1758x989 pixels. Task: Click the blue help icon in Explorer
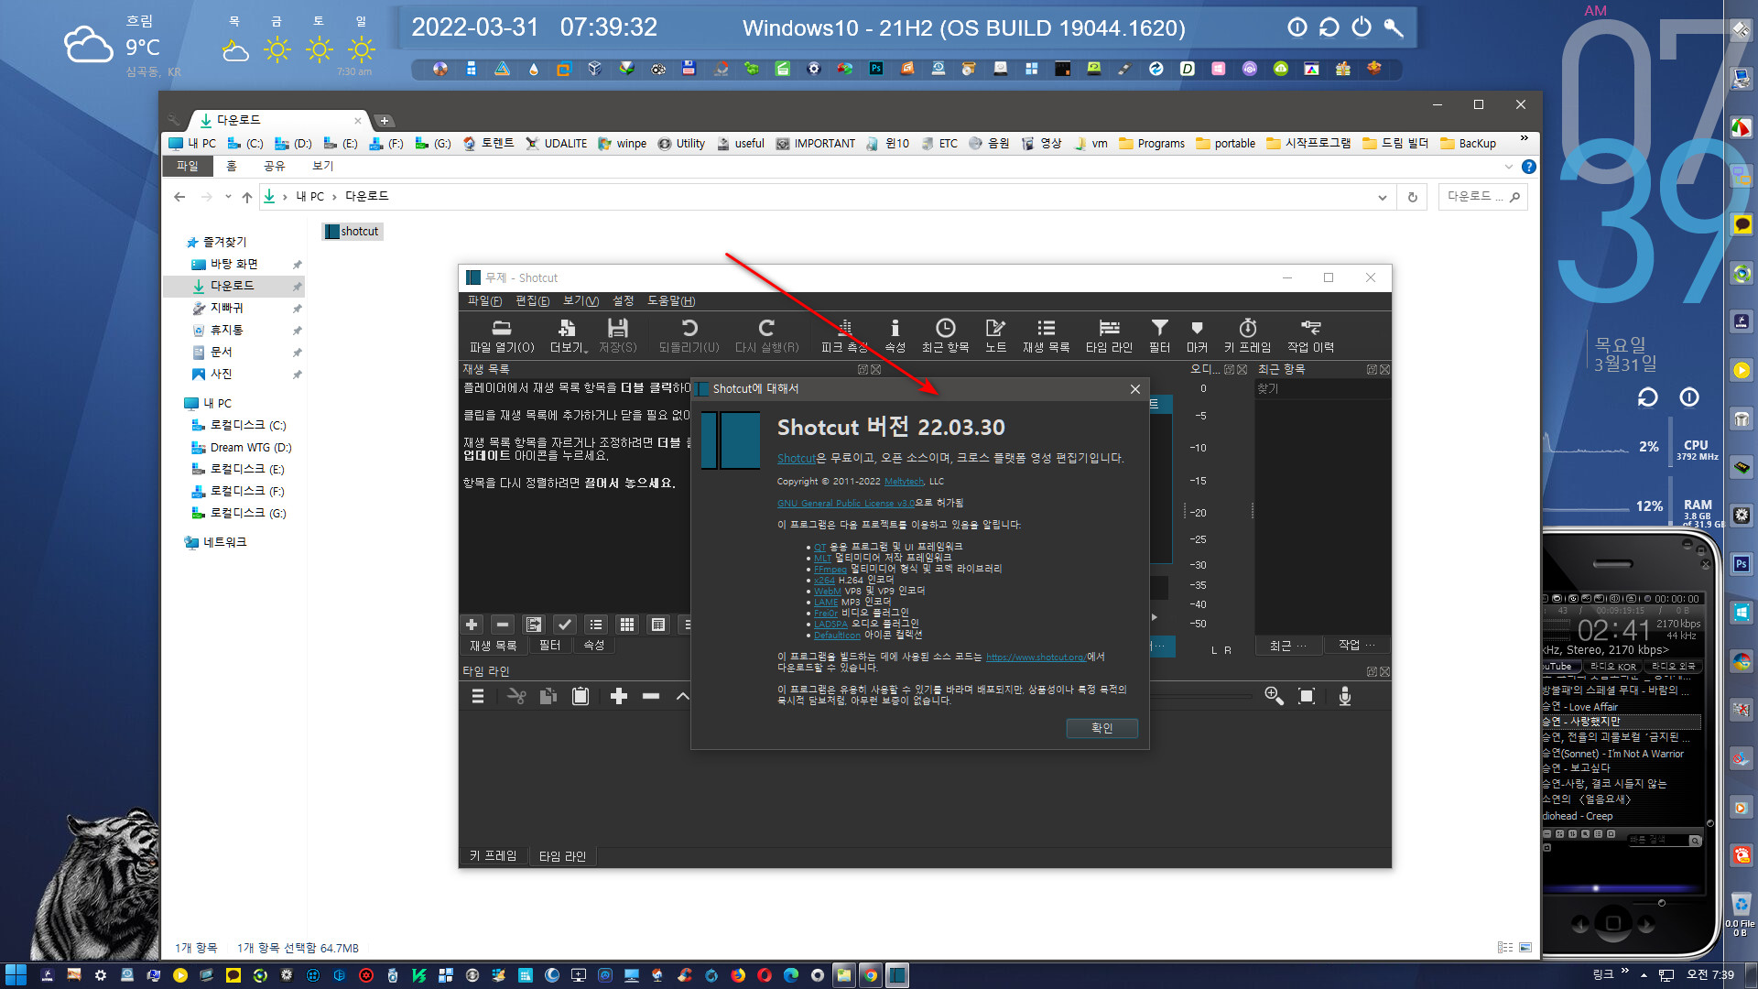coord(1528,167)
